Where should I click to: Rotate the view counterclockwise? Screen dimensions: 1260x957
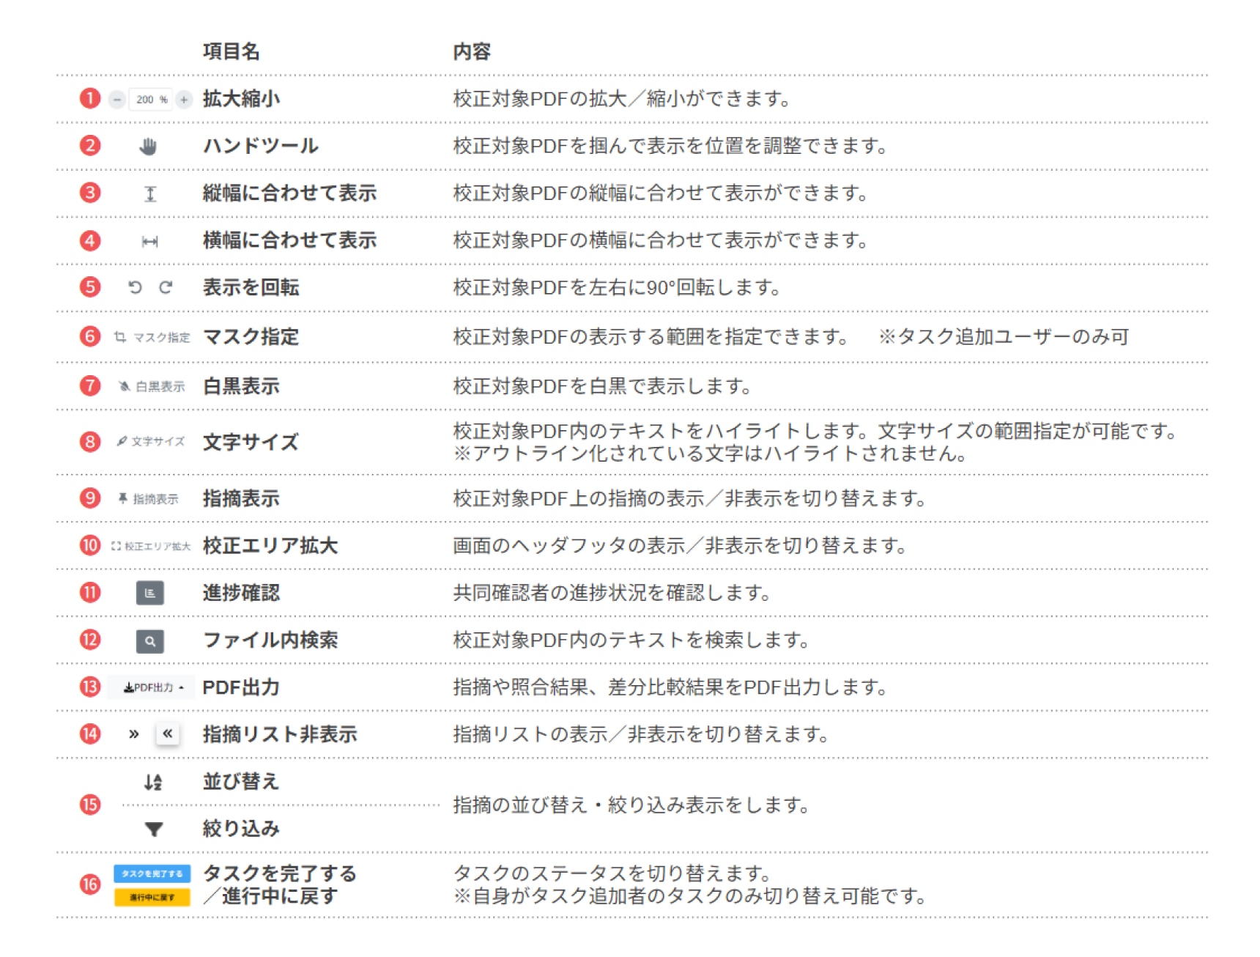[x=135, y=287]
